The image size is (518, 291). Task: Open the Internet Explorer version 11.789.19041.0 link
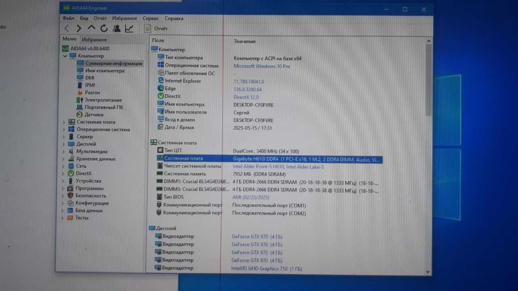pos(248,81)
